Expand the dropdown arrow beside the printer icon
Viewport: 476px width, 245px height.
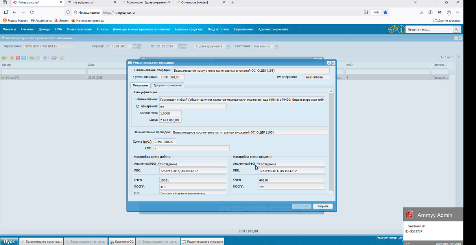coord(49,58)
